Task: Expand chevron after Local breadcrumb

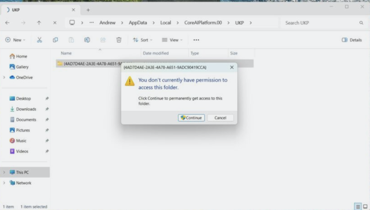Action: click(177, 23)
